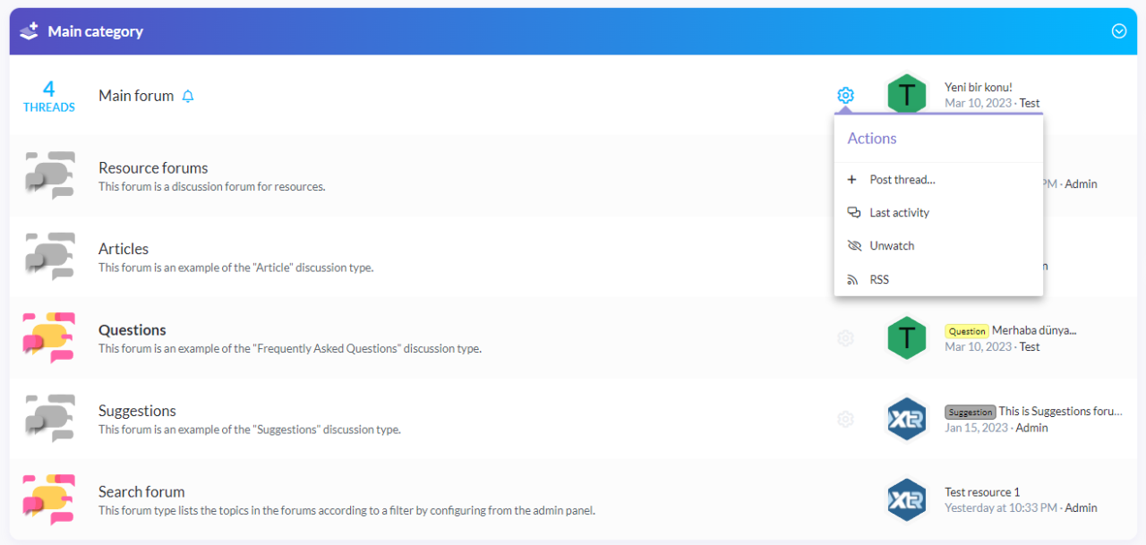Open the Suggestions forum title

pyautogui.click(x=137, y=411)
